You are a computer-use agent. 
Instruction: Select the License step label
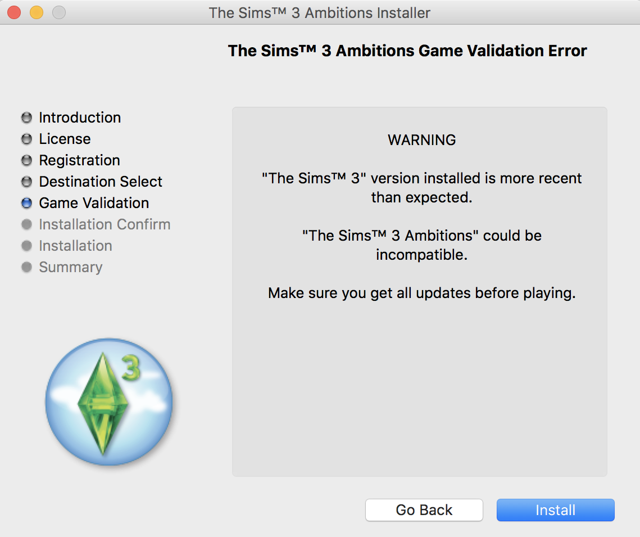coord(65,139)
